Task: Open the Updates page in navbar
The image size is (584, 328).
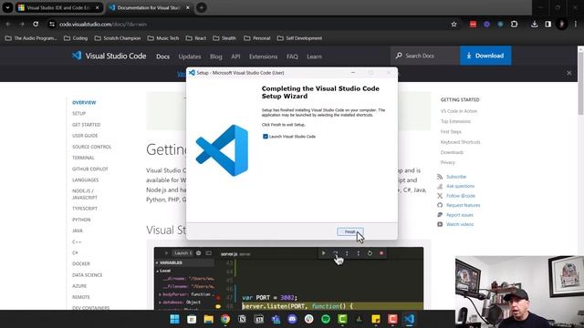Action: 190,56
